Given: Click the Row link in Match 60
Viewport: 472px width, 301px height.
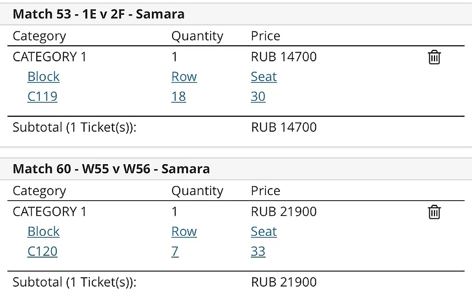Looking at the screenshot, I should click(184, 231).
